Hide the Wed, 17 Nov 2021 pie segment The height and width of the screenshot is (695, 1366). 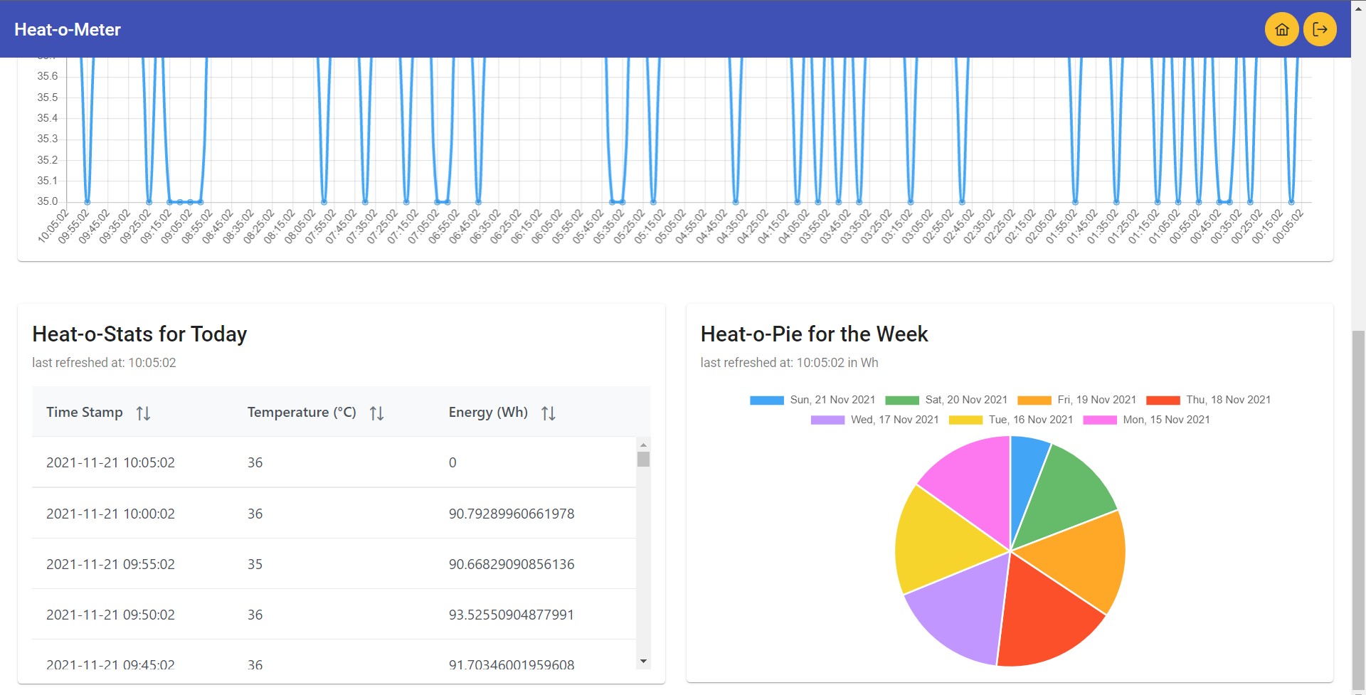(827, 420)
